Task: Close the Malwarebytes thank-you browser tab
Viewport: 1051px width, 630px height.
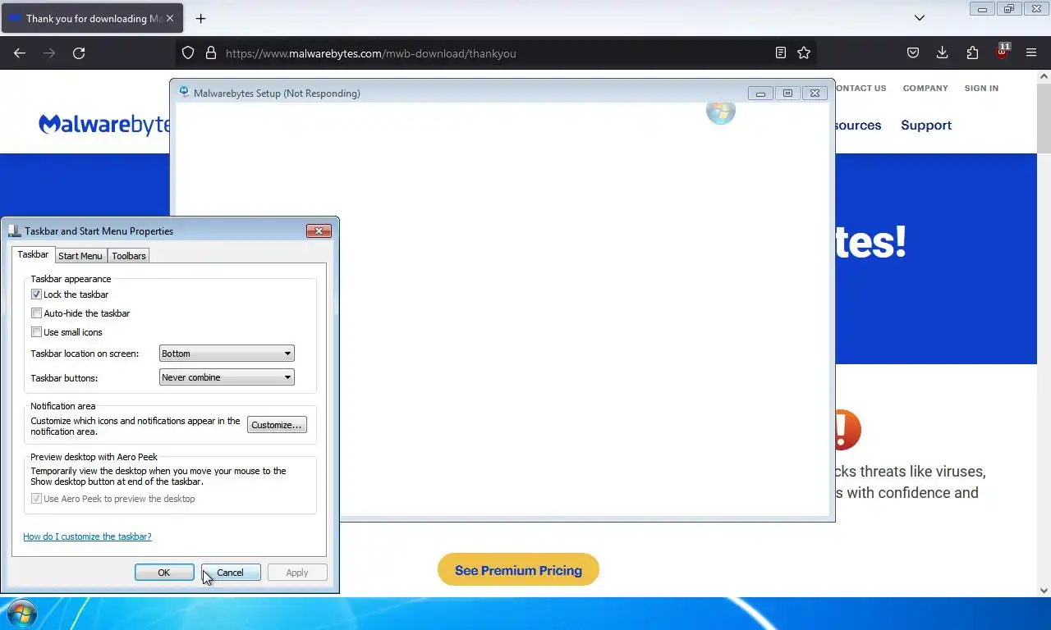Action: [x=170, y=18]
